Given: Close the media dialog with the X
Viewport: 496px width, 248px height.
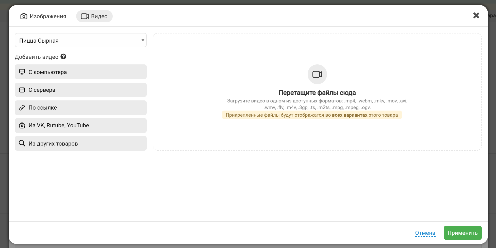Looking at the screenshot, I should (x=476, y=15).
